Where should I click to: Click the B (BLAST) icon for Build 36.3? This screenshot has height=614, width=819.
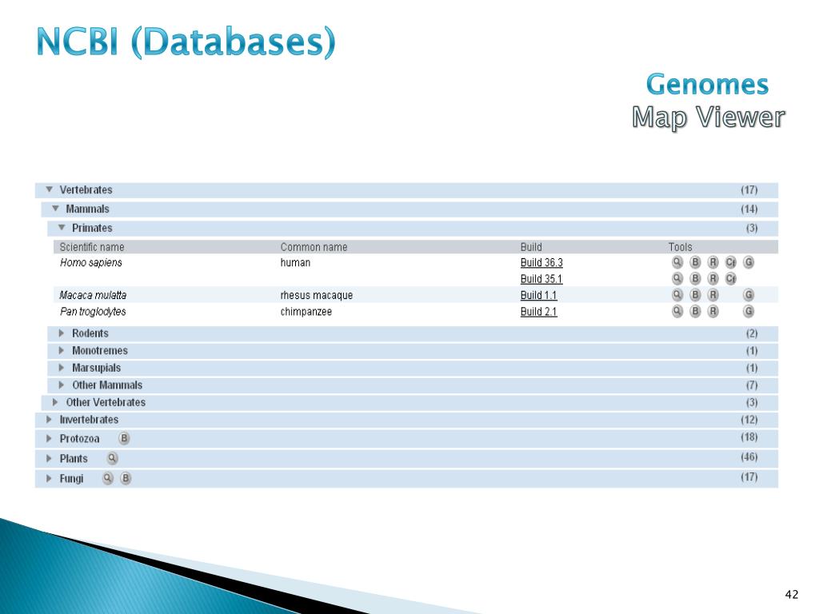pyautogui.click(x=695, y=262)
